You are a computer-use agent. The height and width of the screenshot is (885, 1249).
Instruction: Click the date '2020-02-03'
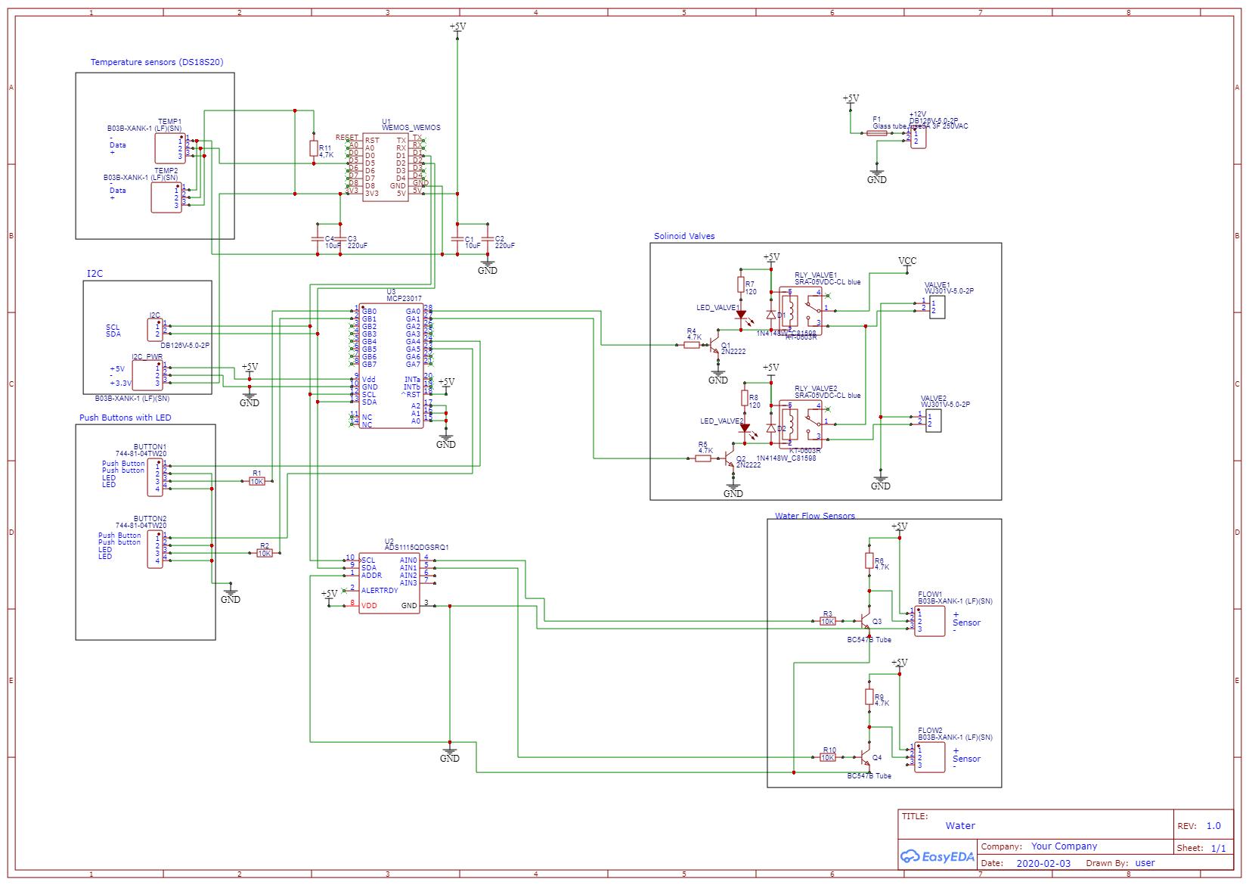coord(1043,863)
